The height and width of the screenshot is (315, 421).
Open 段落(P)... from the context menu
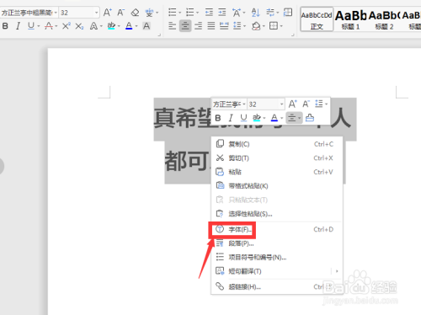coord(277,243)
